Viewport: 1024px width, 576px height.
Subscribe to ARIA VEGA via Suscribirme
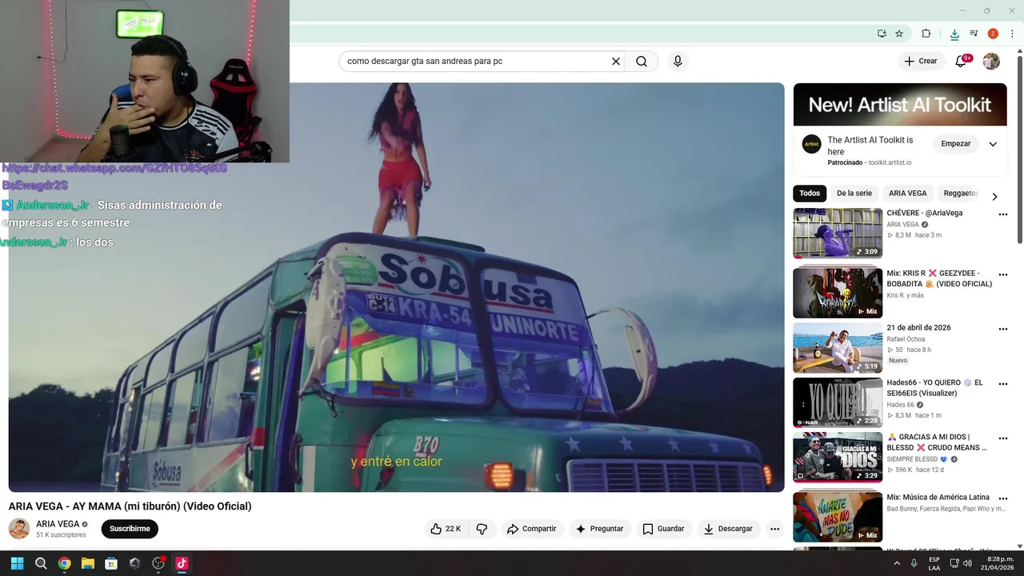[130, 529]
